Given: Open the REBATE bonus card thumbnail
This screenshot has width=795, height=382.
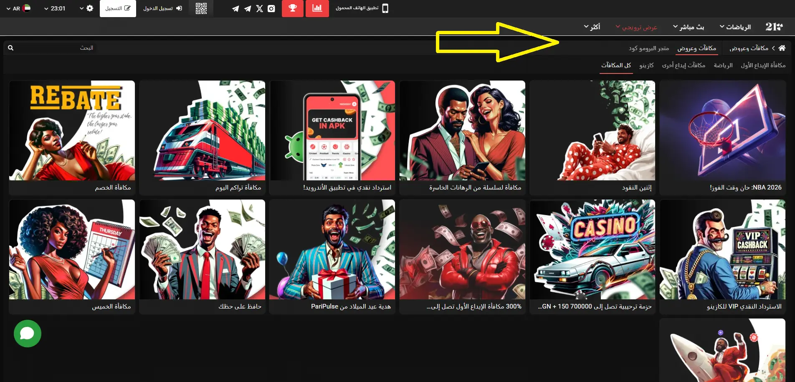Looking at the screenshot, I should pos(72,131).
